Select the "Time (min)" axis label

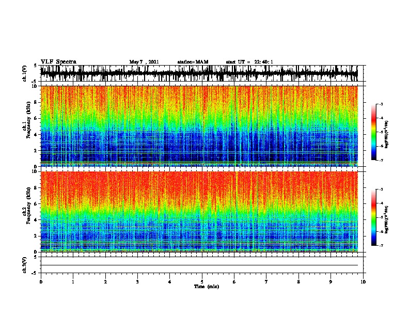tap(207, 287)
